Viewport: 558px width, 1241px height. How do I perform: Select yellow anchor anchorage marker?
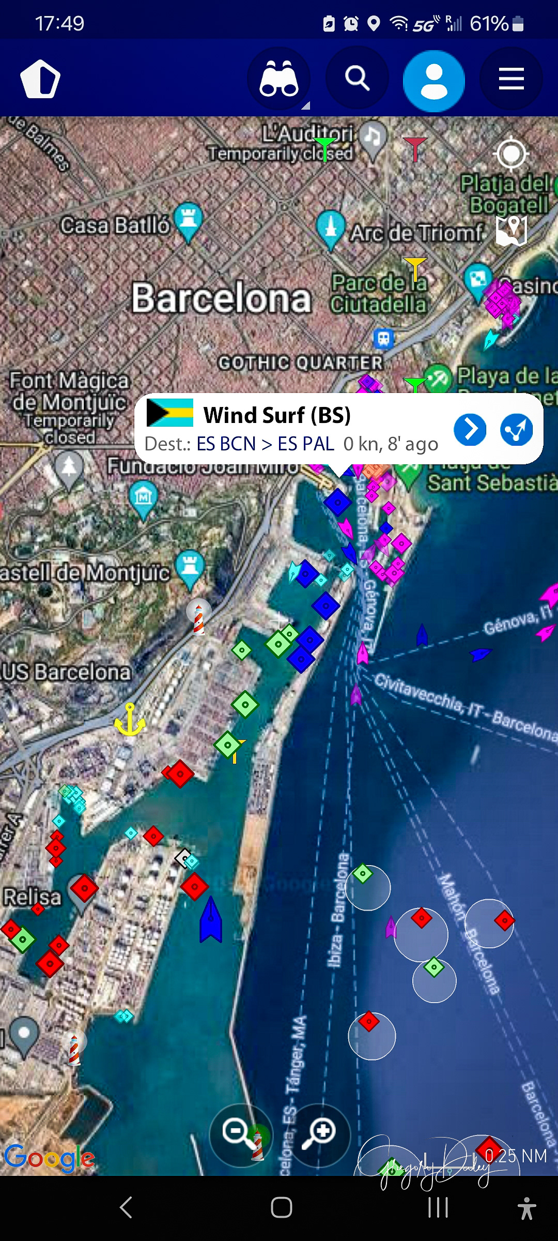click(x=130, y=720)
